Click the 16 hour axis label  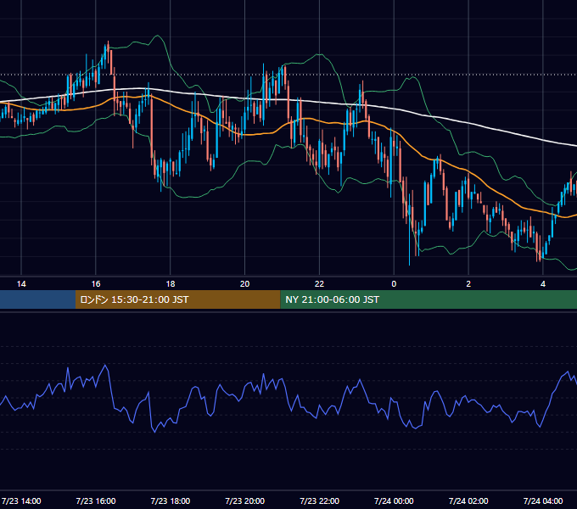(96, 284)
